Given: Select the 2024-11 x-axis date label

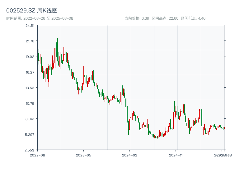Looking at the screenshot, I should pyautogui.click(x=176, y=155).
